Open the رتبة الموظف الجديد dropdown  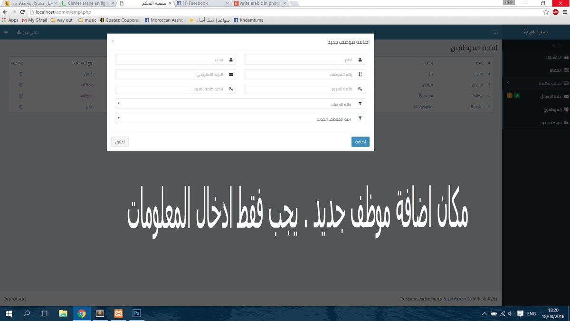point(240,118)
